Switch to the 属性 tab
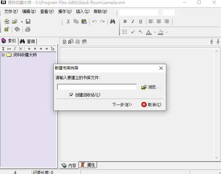This screenshot has width=221, height=174. tap(88, 165)
